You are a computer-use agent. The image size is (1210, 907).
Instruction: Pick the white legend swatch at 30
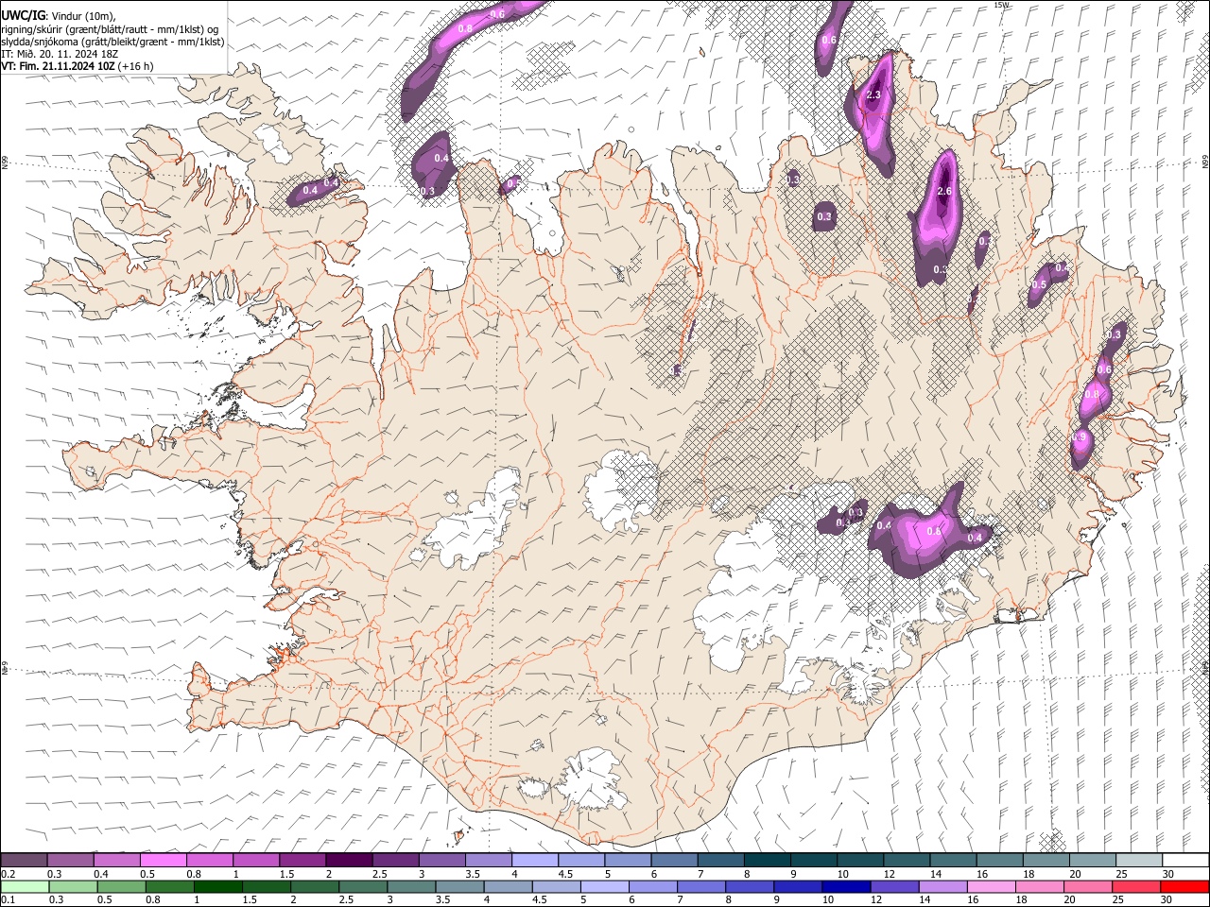(1185, 860)
